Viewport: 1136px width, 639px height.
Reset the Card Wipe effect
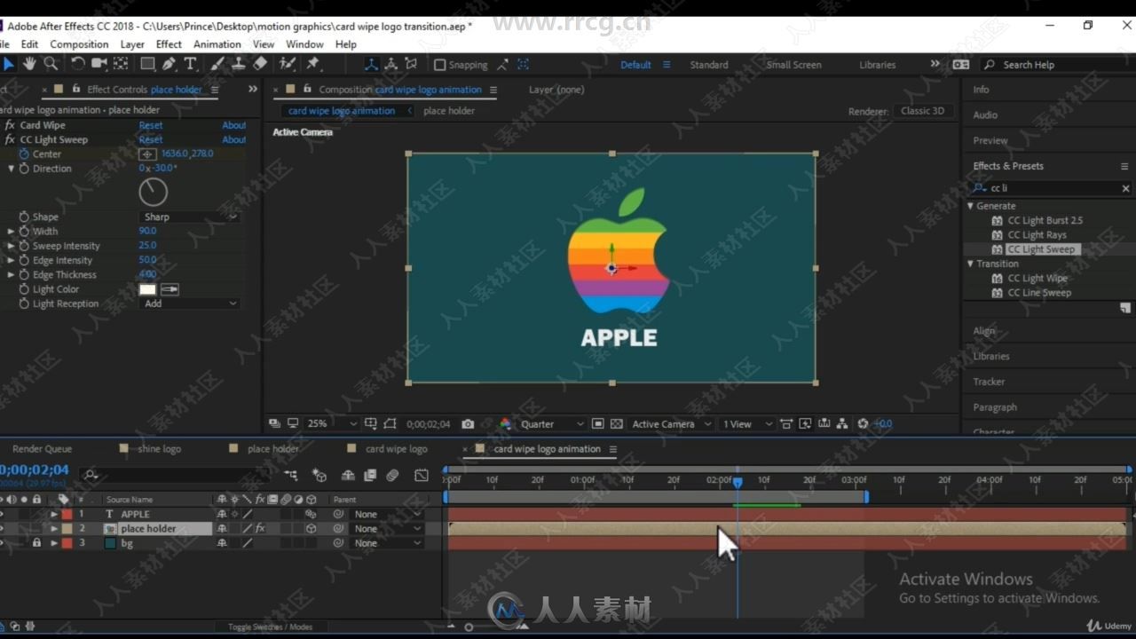point(151,125)
